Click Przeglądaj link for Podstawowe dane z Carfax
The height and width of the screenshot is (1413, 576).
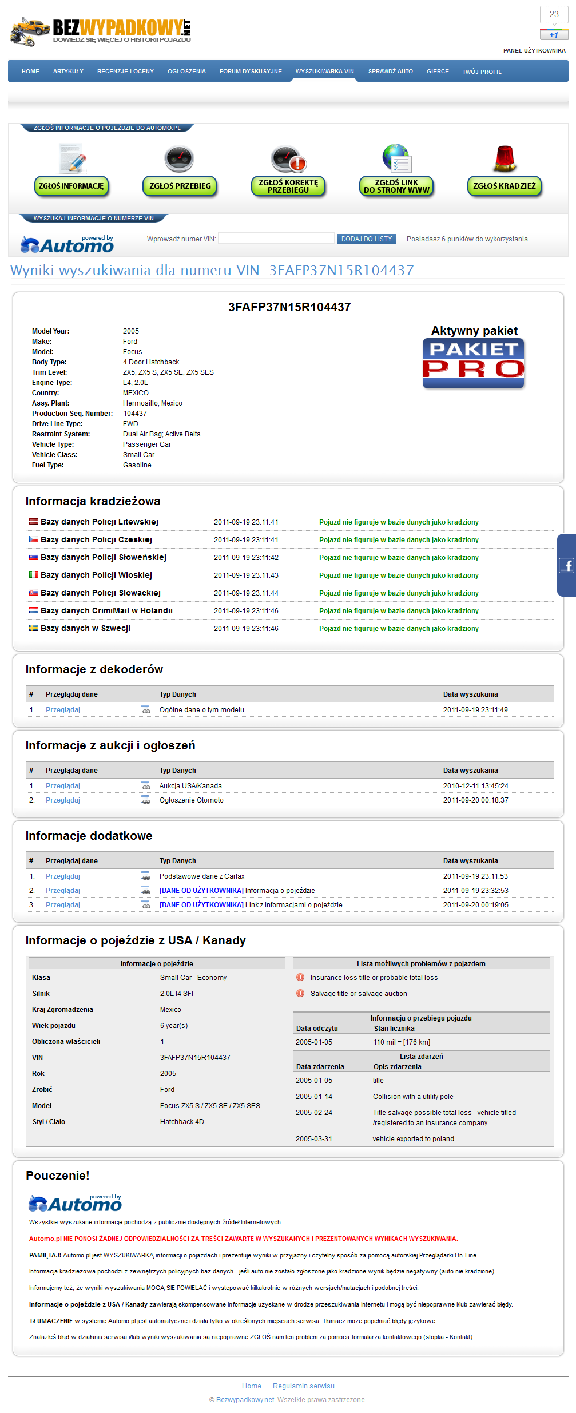point(63,876)
